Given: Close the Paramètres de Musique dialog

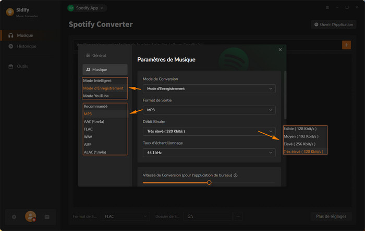Looking at the screenshot, I should [280, 49].
